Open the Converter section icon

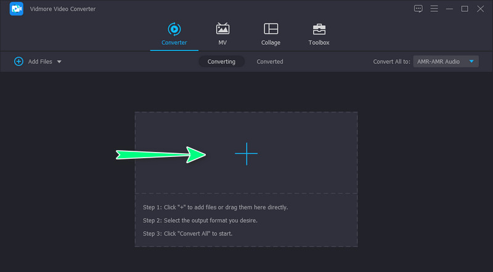point(174,29)
